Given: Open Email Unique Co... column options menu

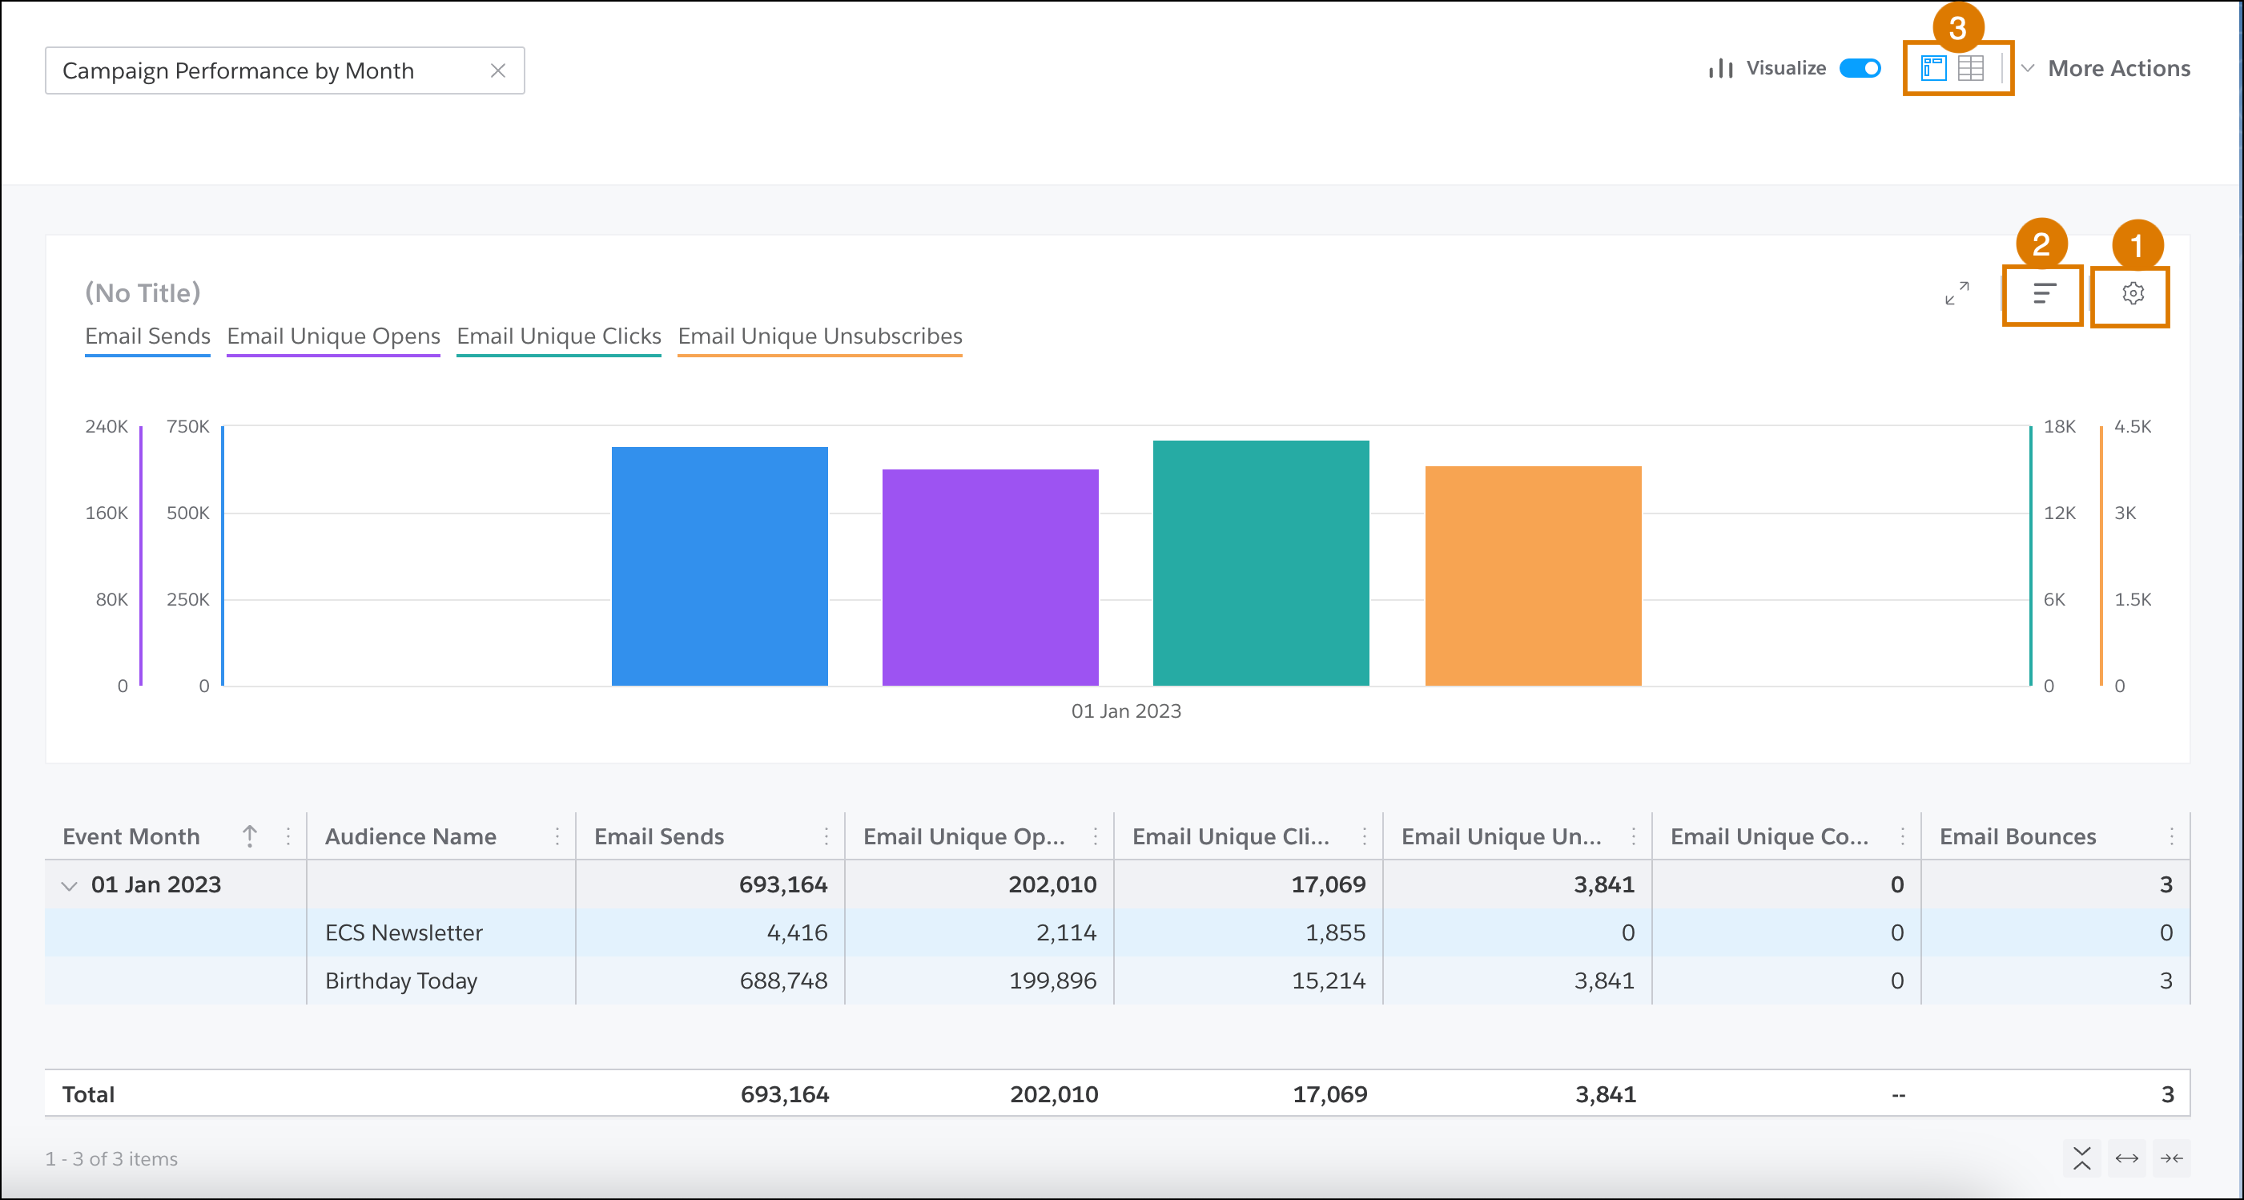Looking at the screenshot, I should [1902, 836].
